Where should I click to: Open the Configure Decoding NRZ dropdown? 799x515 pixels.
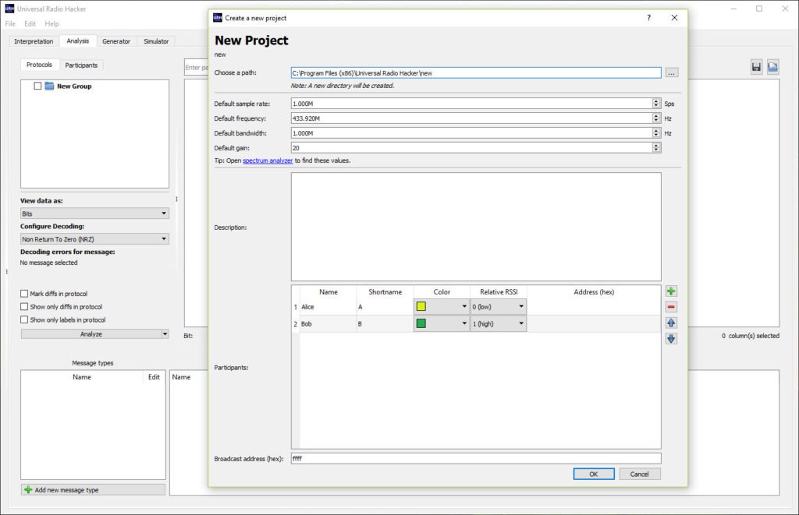pos(94,239)
